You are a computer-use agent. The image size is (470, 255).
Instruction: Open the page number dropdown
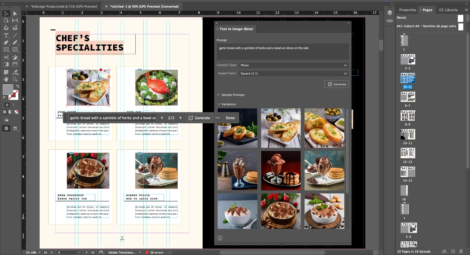79,252
